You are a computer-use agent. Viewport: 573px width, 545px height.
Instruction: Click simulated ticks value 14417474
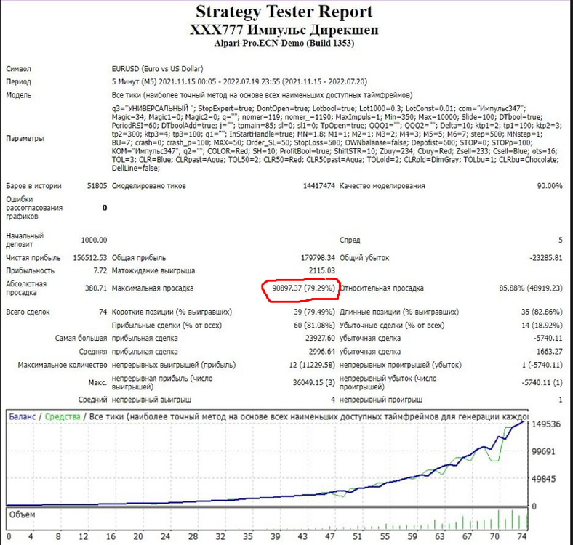pyautogui.click(x=319, y=186)
